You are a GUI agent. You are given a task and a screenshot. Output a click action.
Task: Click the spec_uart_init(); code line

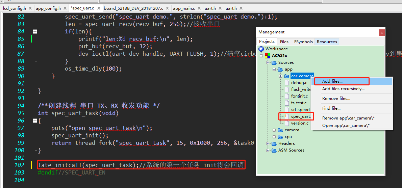pyautogui.click(x=80, y=135)
